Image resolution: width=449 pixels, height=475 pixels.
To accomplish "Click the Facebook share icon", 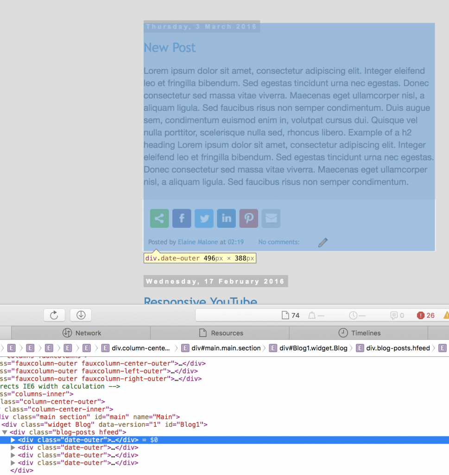I will [182, 218].
